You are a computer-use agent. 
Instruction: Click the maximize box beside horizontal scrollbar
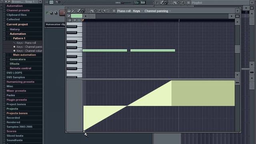click(x=237, y=16)
